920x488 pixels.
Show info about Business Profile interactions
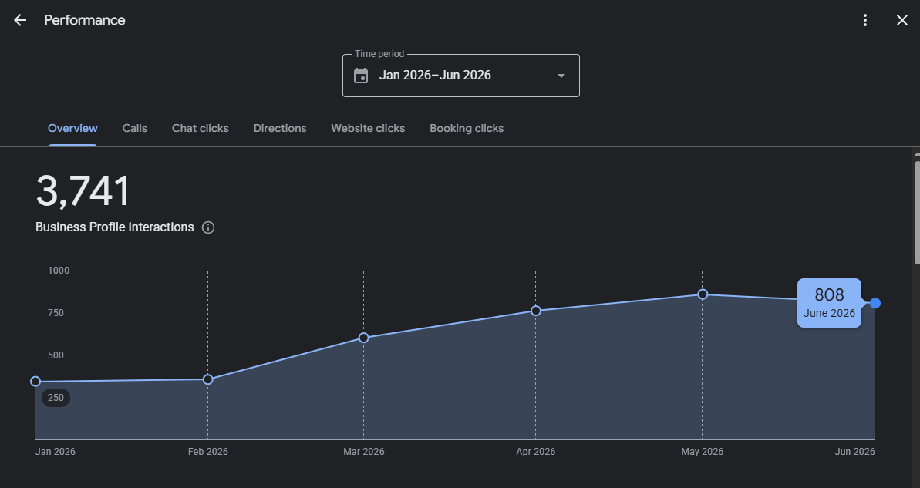click(x=208, y=227)
